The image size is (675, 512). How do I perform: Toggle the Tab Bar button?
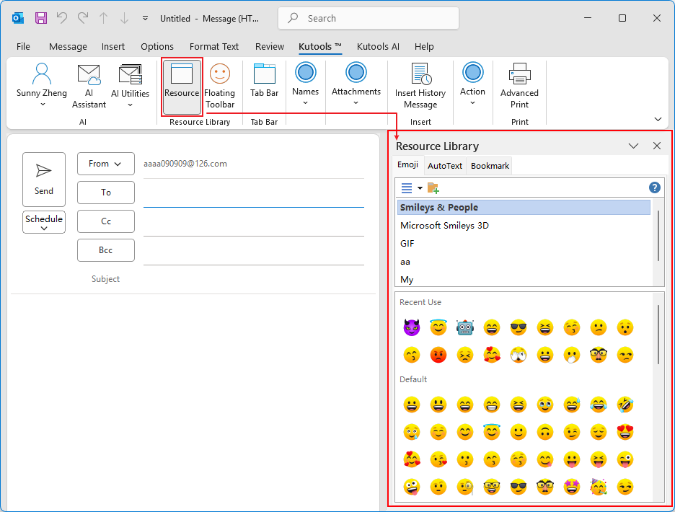click(x=265, y=81)
